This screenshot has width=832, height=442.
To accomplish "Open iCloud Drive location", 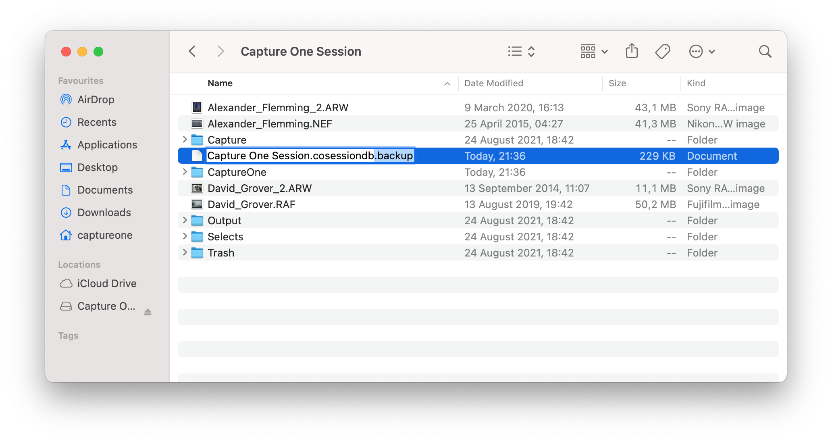I will pyautogui.click(x=107, y=284).
